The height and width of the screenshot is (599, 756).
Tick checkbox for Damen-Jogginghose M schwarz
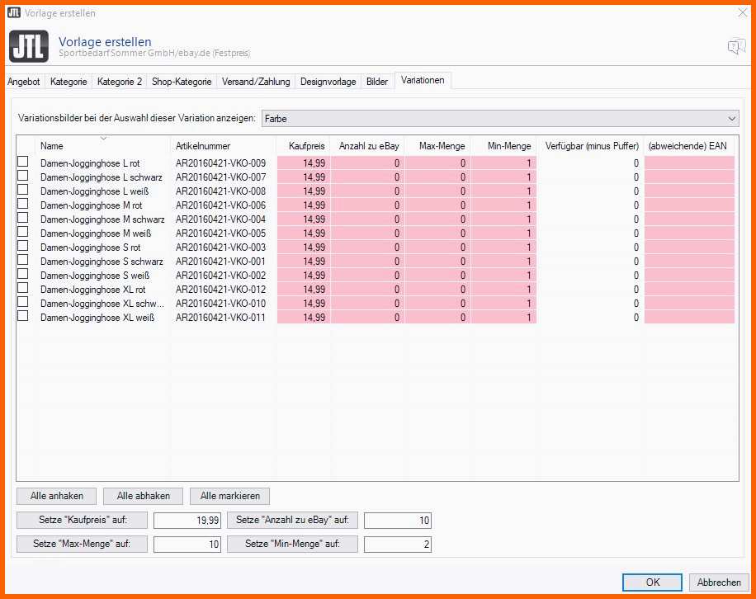[23, 219]
